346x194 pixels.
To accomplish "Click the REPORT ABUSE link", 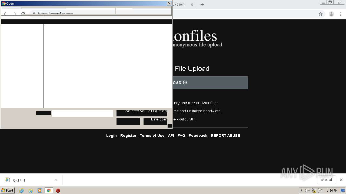I will (x=225, y=136).
